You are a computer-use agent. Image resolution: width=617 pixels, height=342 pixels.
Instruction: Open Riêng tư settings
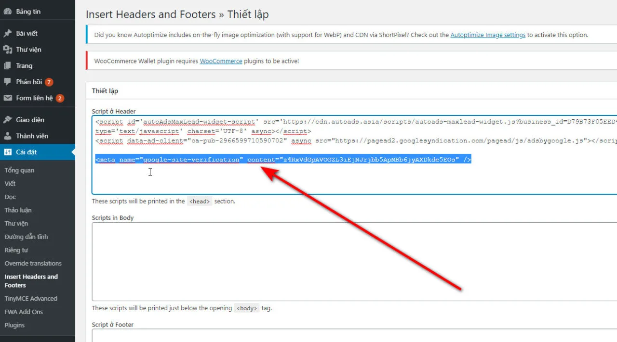pyautogui.click(x=16, y=250)
